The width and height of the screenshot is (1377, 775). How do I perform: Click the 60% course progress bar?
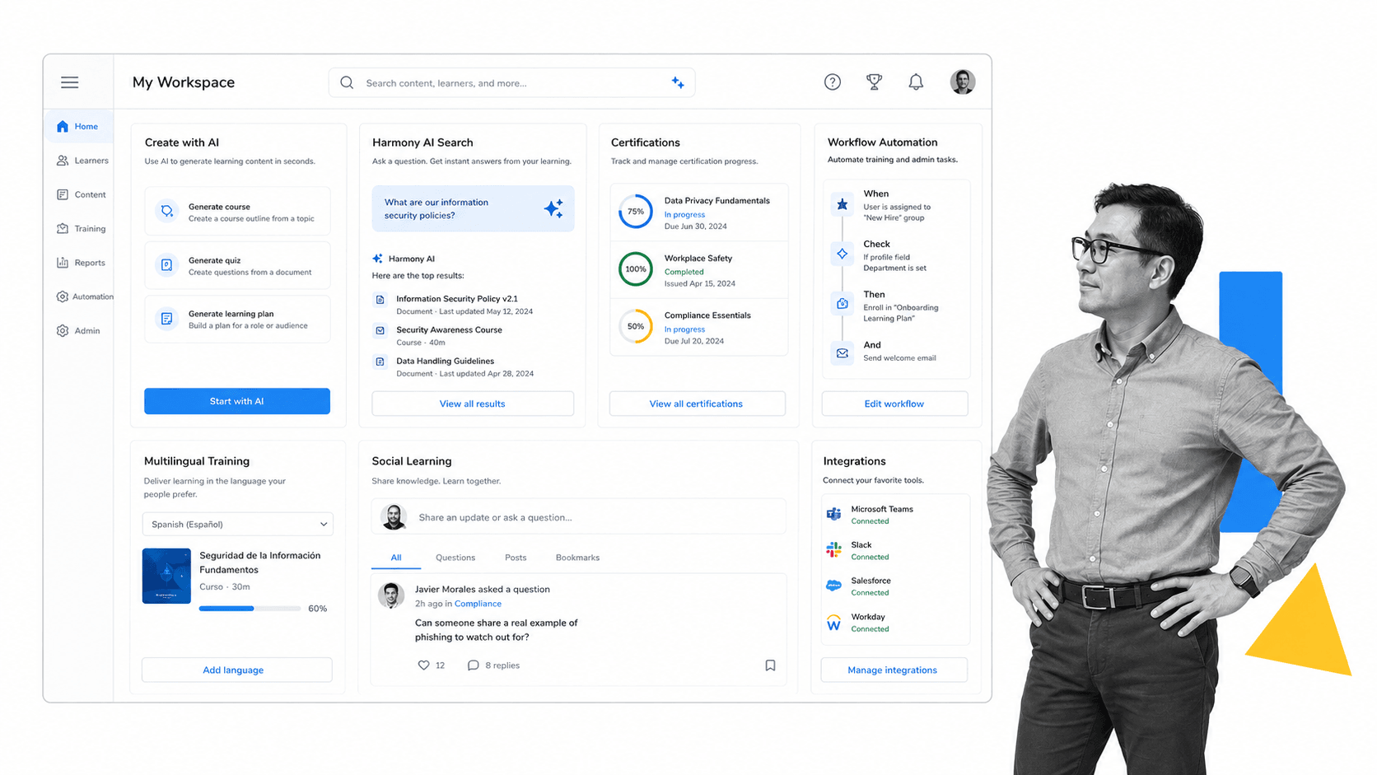250,609
